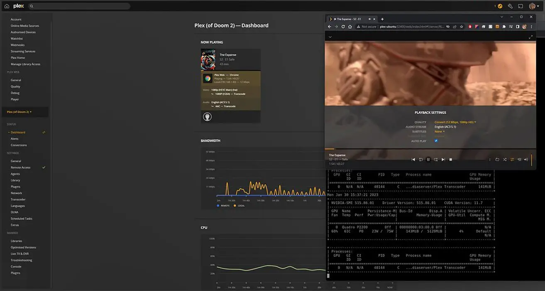The image size is (545, 291).
Task: Open the Chrome three-dot menu
Action: point(531,27)
